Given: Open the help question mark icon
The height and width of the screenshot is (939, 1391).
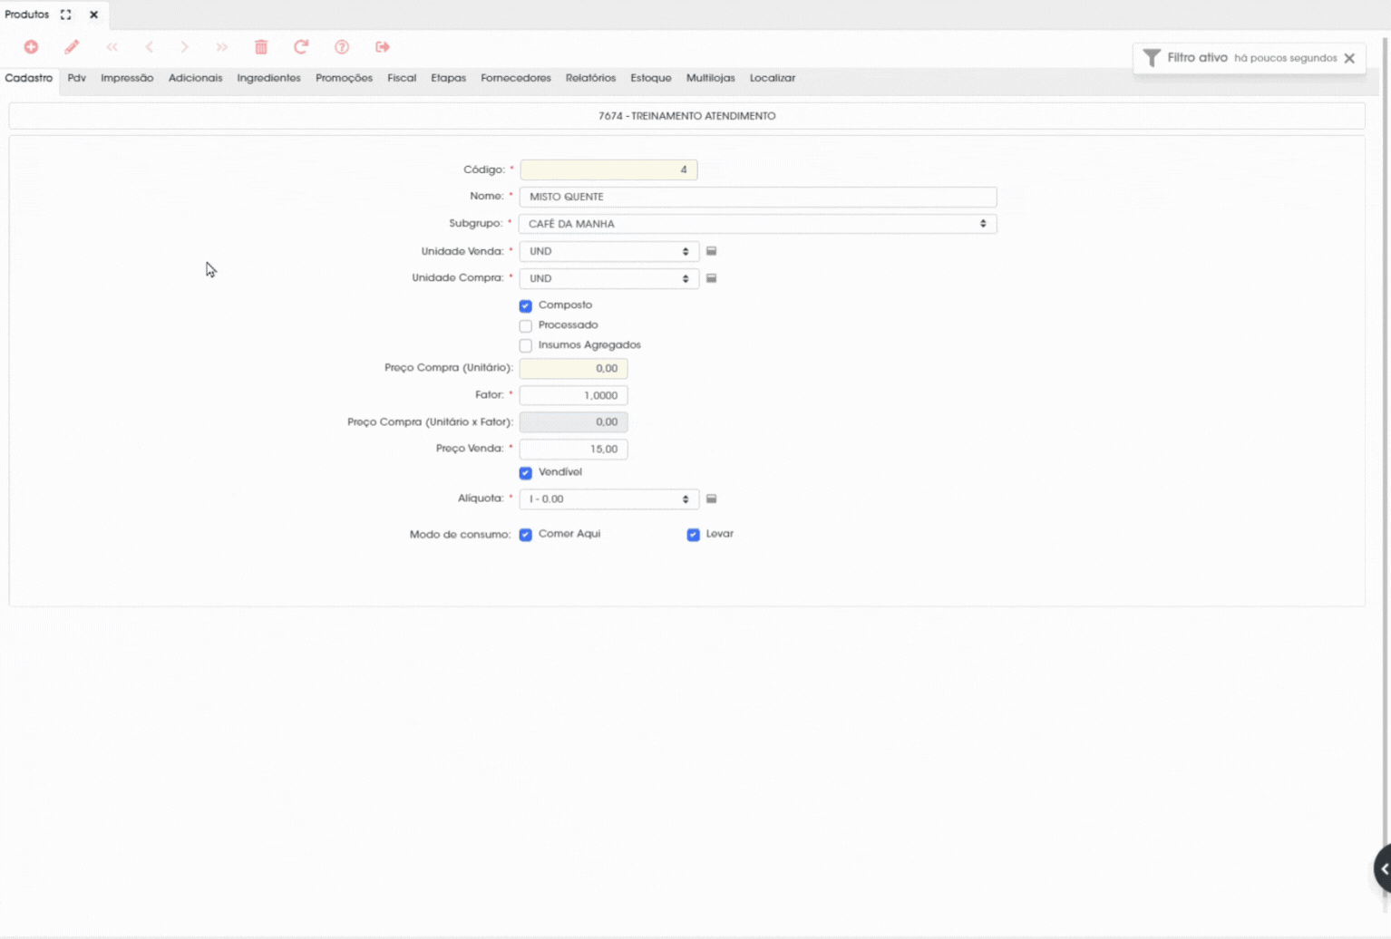Looking at the screenshot, I should (x=342, y=47).
